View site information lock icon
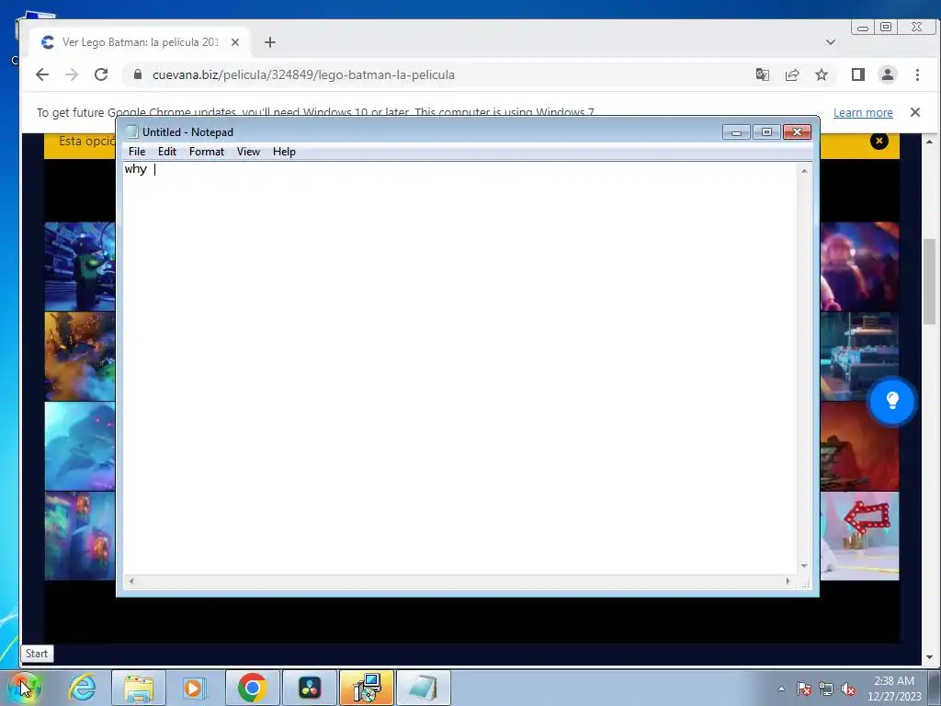This screenshot has height=706, width=941. click(x=138, y=74)
